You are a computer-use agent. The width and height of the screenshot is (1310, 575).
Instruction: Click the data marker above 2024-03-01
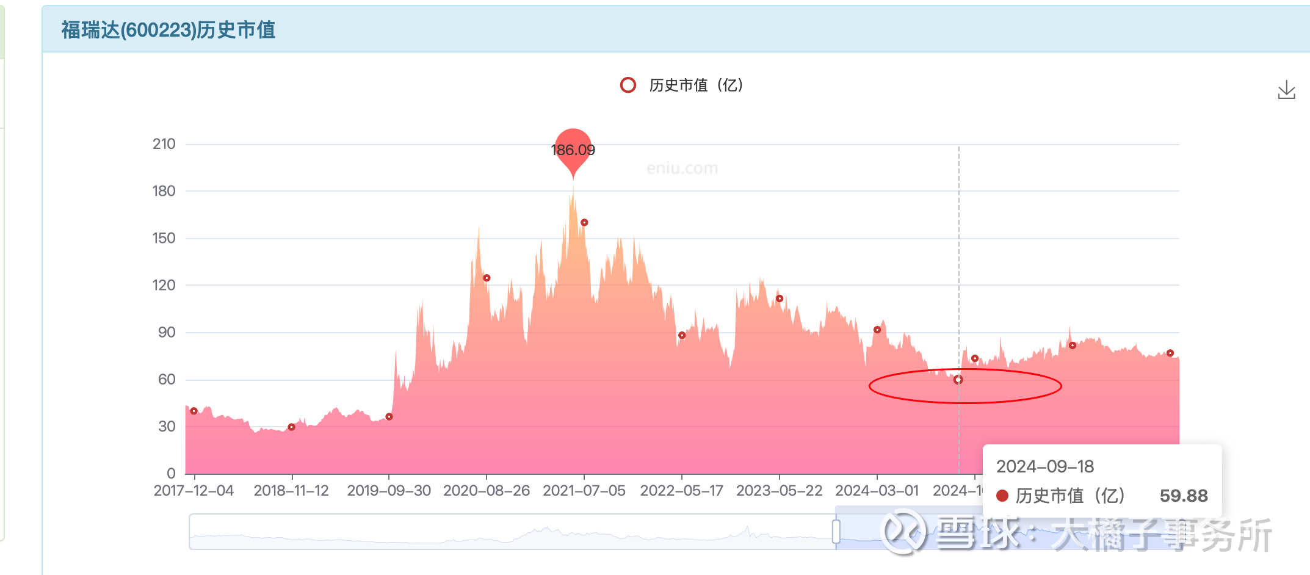click(877, 330)
